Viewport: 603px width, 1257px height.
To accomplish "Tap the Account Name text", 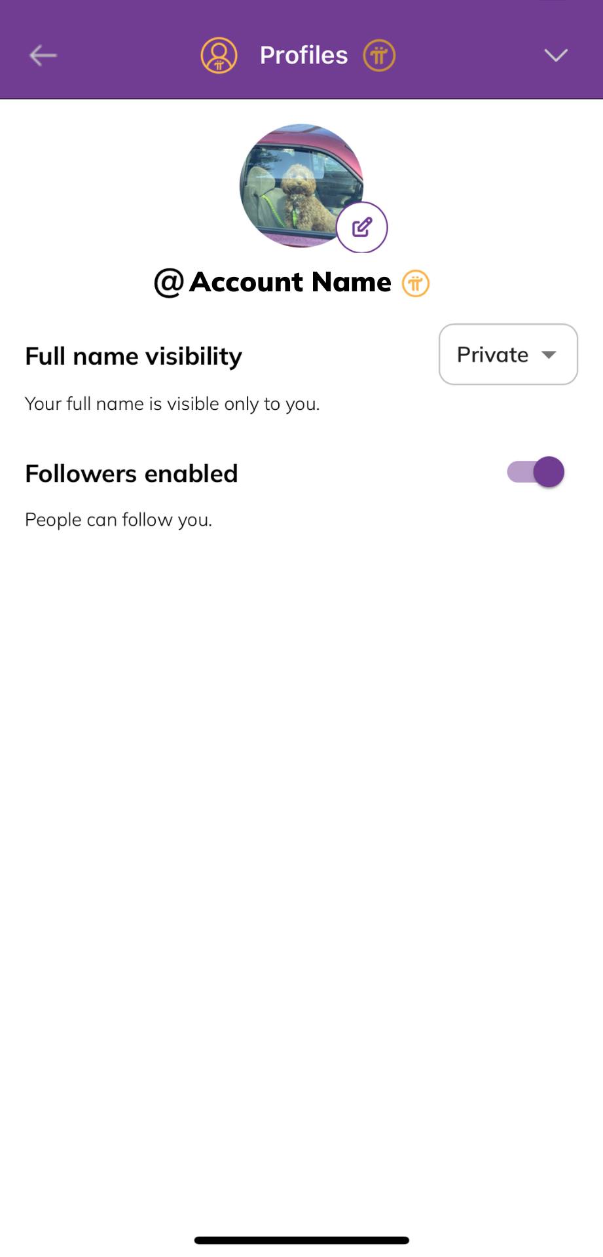I will 290,282.
